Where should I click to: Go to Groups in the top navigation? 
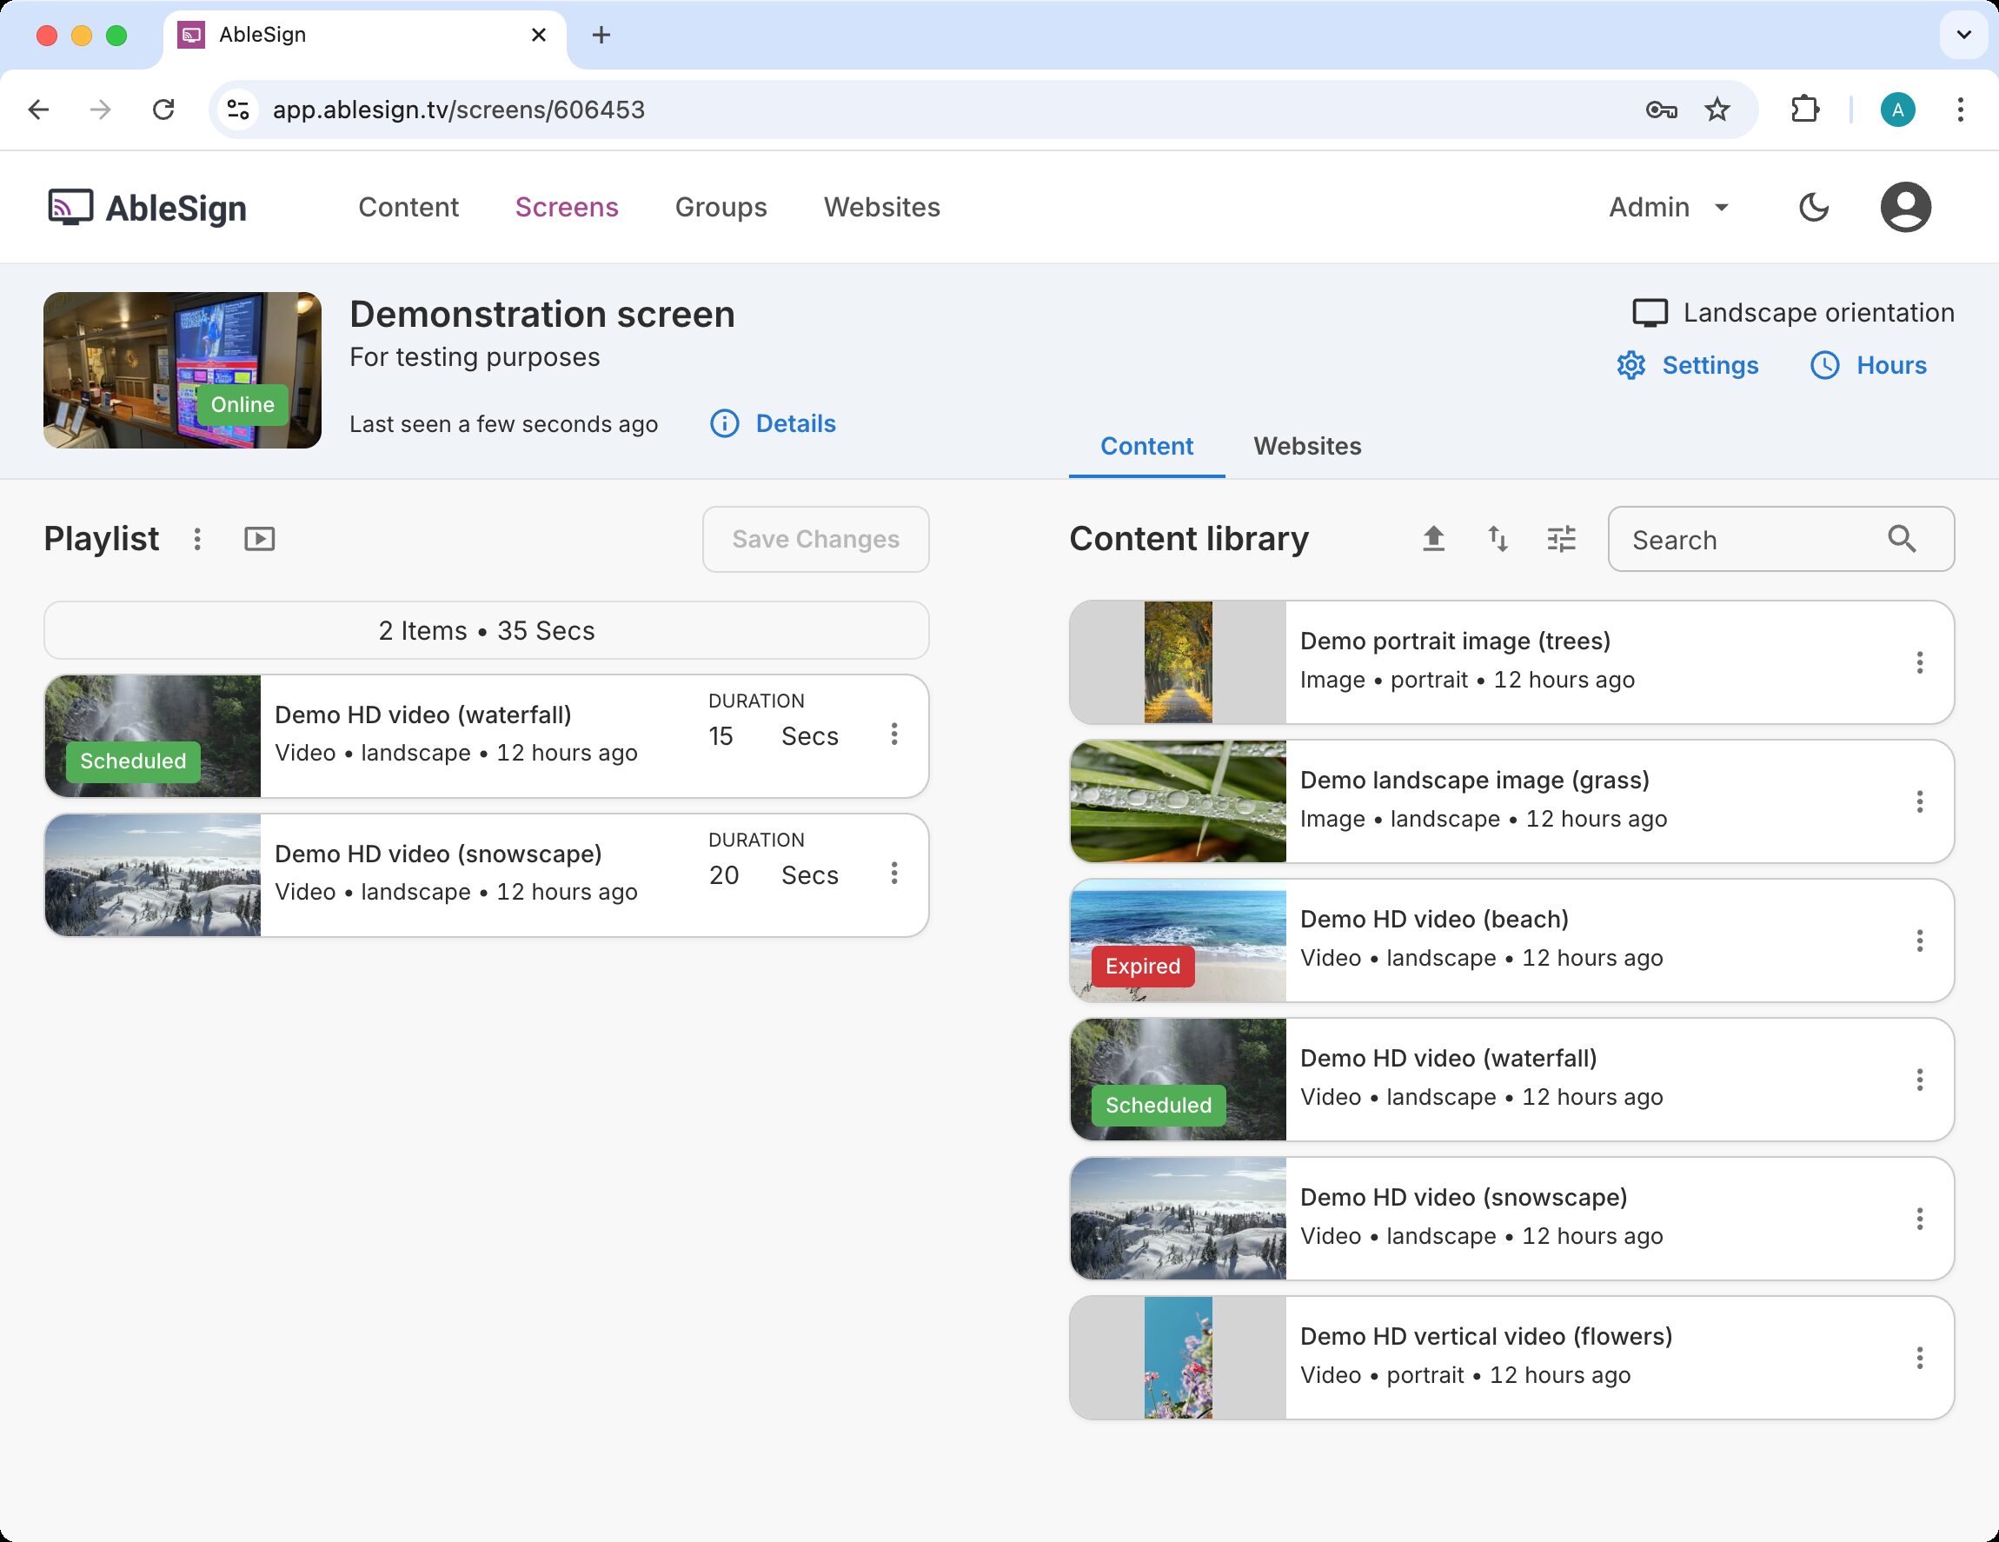721,208
